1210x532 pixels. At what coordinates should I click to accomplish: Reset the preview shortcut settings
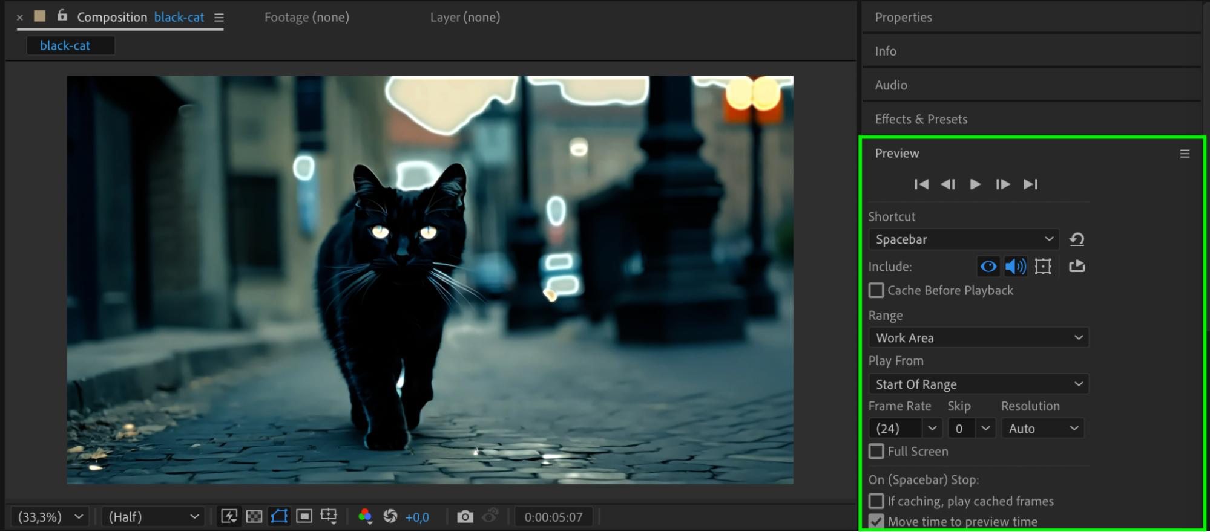pyautogui.click(x=1077, y=239)
